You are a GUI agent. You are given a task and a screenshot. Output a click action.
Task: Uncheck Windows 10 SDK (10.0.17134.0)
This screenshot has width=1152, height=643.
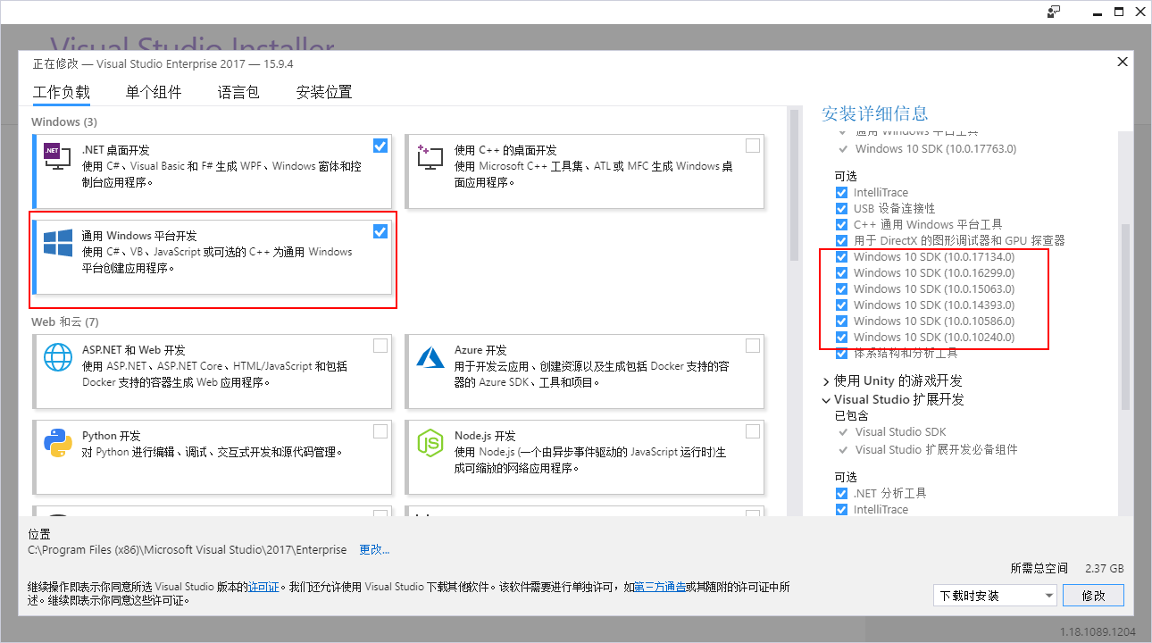(x=841, y=256)
